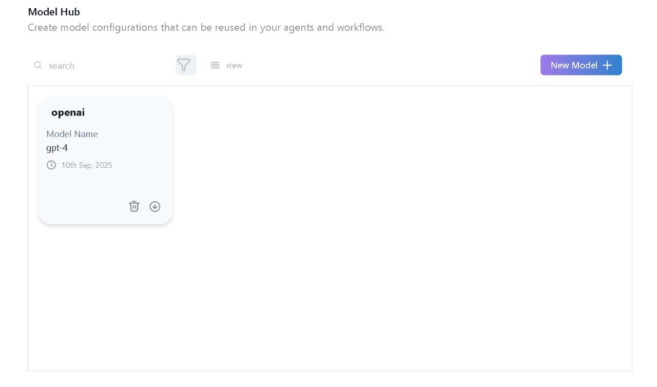Download the openai gpt-4 model config
Viewport: 657px width, 387px height.
[x=155, y=206]
